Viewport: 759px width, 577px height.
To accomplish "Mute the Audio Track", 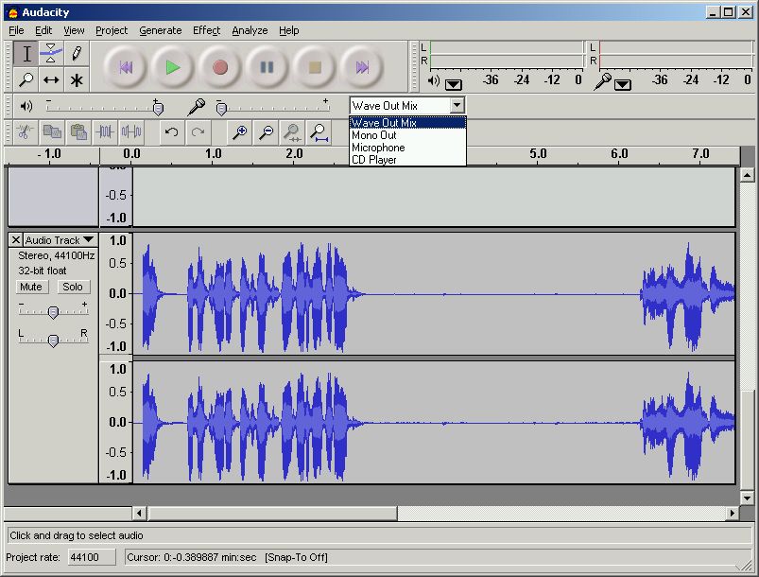I will [x=31, y=287].
